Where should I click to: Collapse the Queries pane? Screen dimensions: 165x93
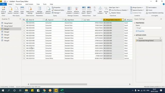[20, 19]
